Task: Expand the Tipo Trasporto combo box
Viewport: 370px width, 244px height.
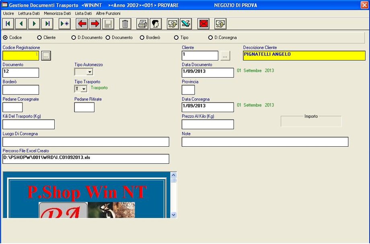Action: pos(84,89)
